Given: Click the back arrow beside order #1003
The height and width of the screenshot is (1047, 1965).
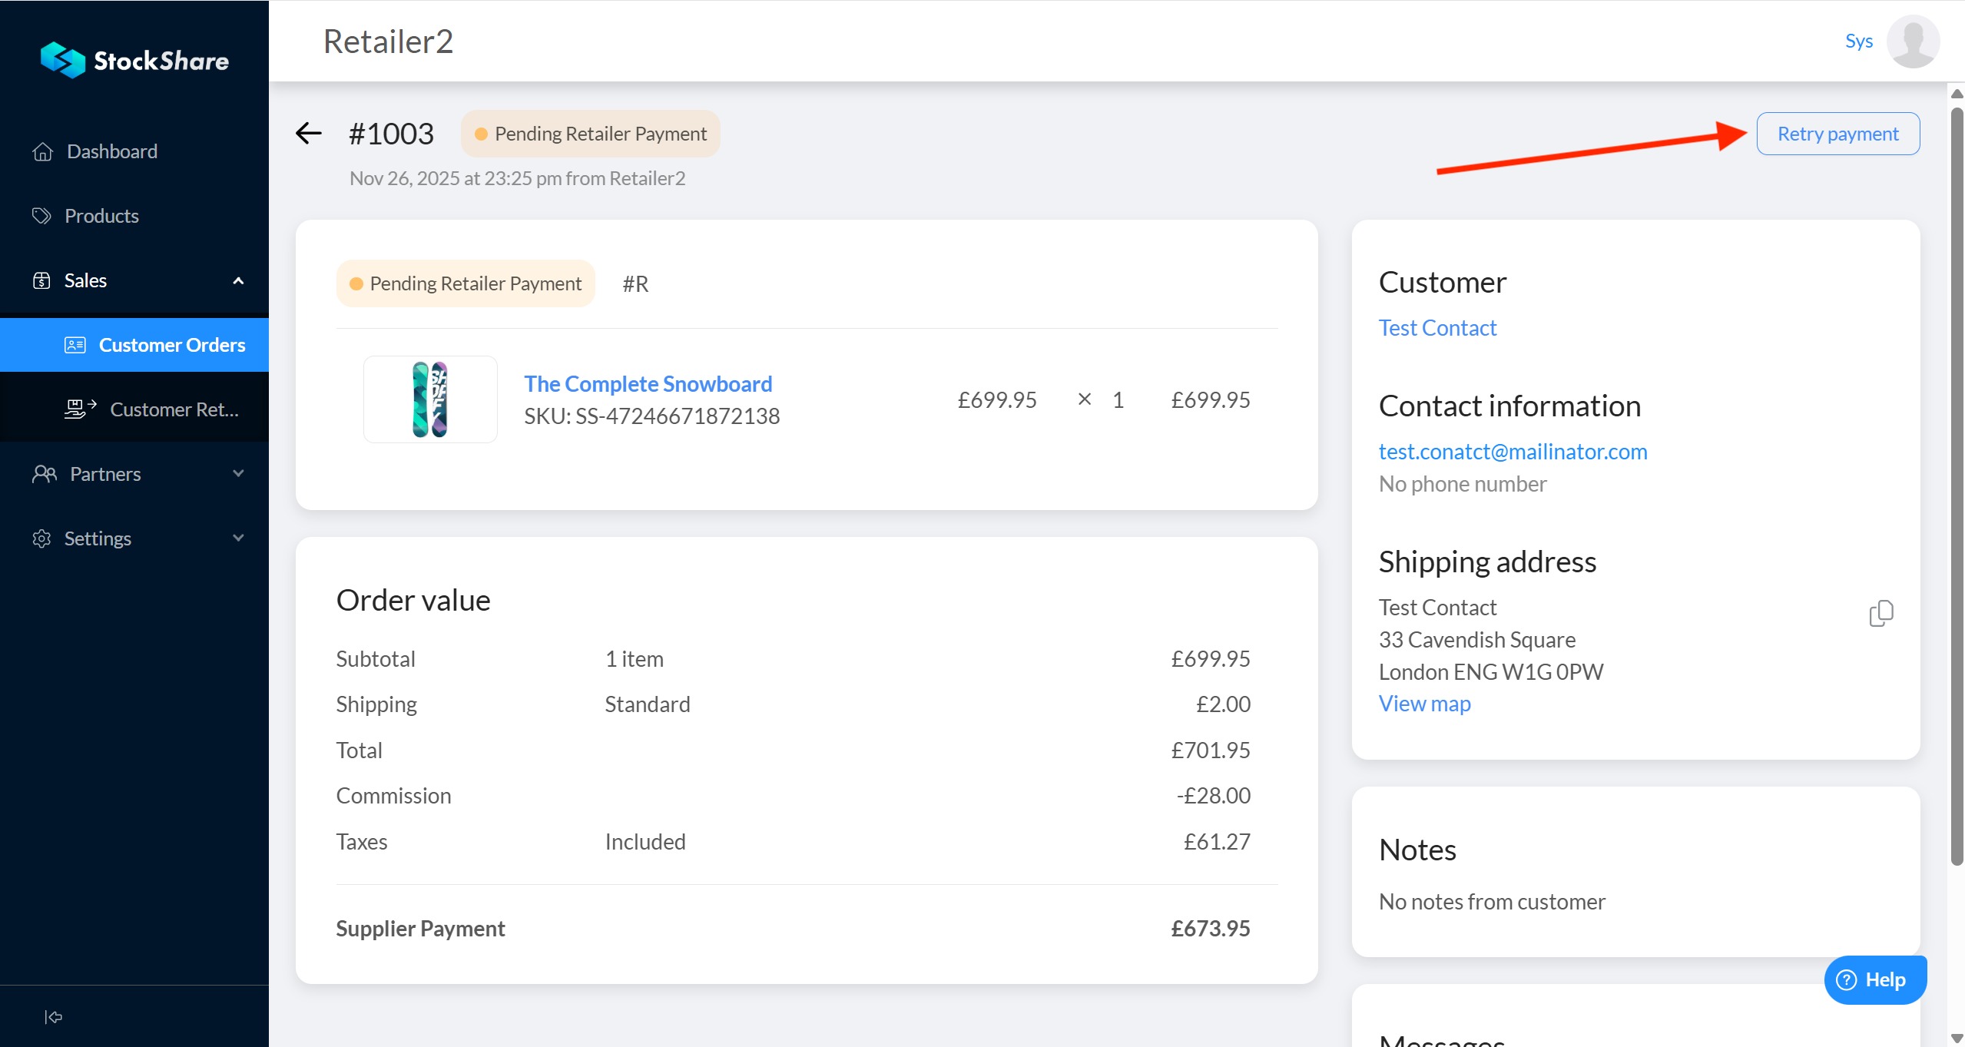Looking at the screenshot, I should [309, 134].
